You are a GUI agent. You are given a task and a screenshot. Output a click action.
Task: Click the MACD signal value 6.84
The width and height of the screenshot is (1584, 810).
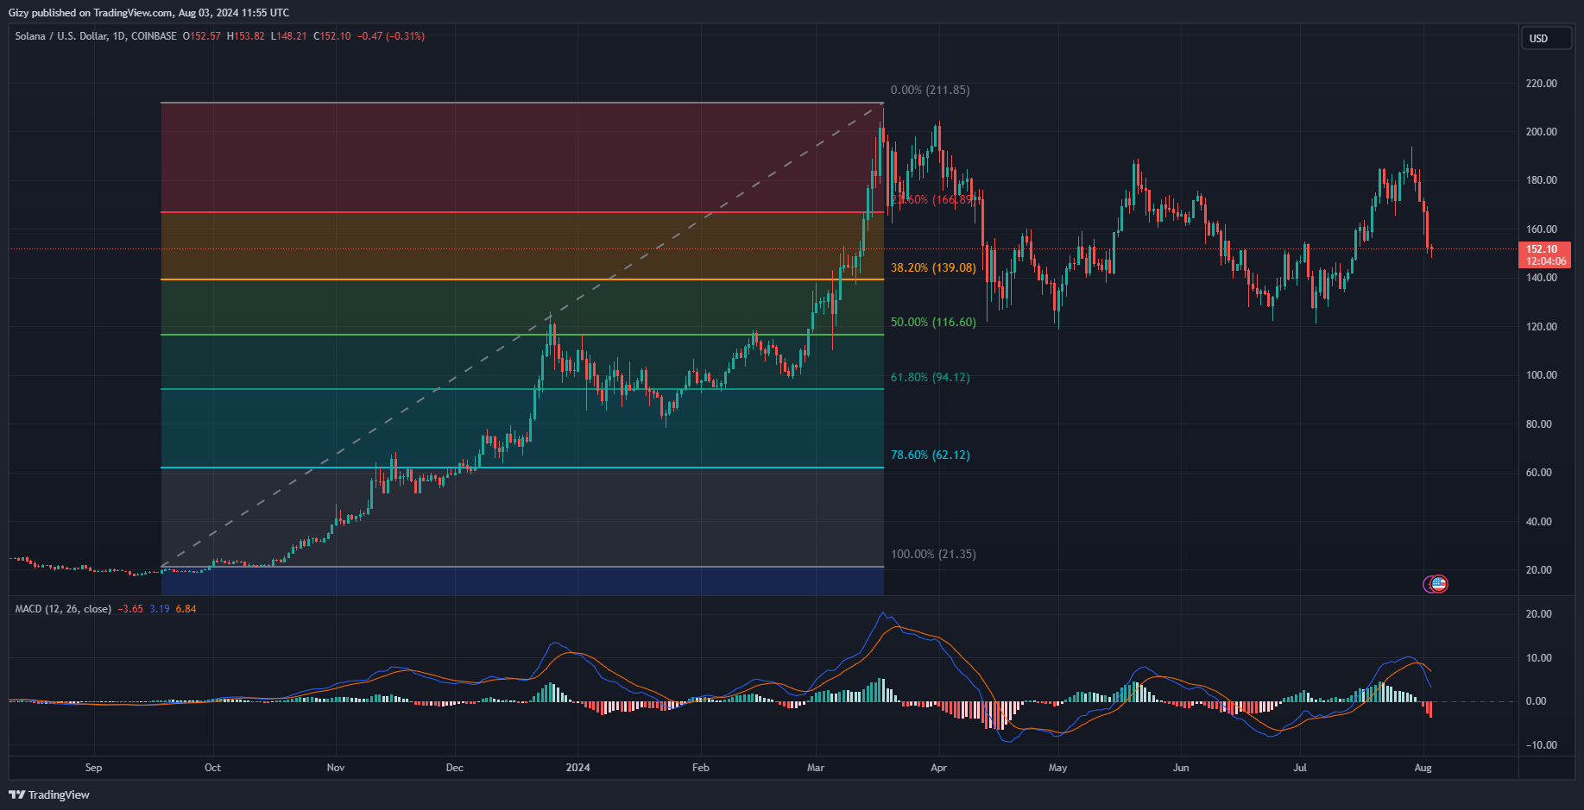[x=186, y=609]
